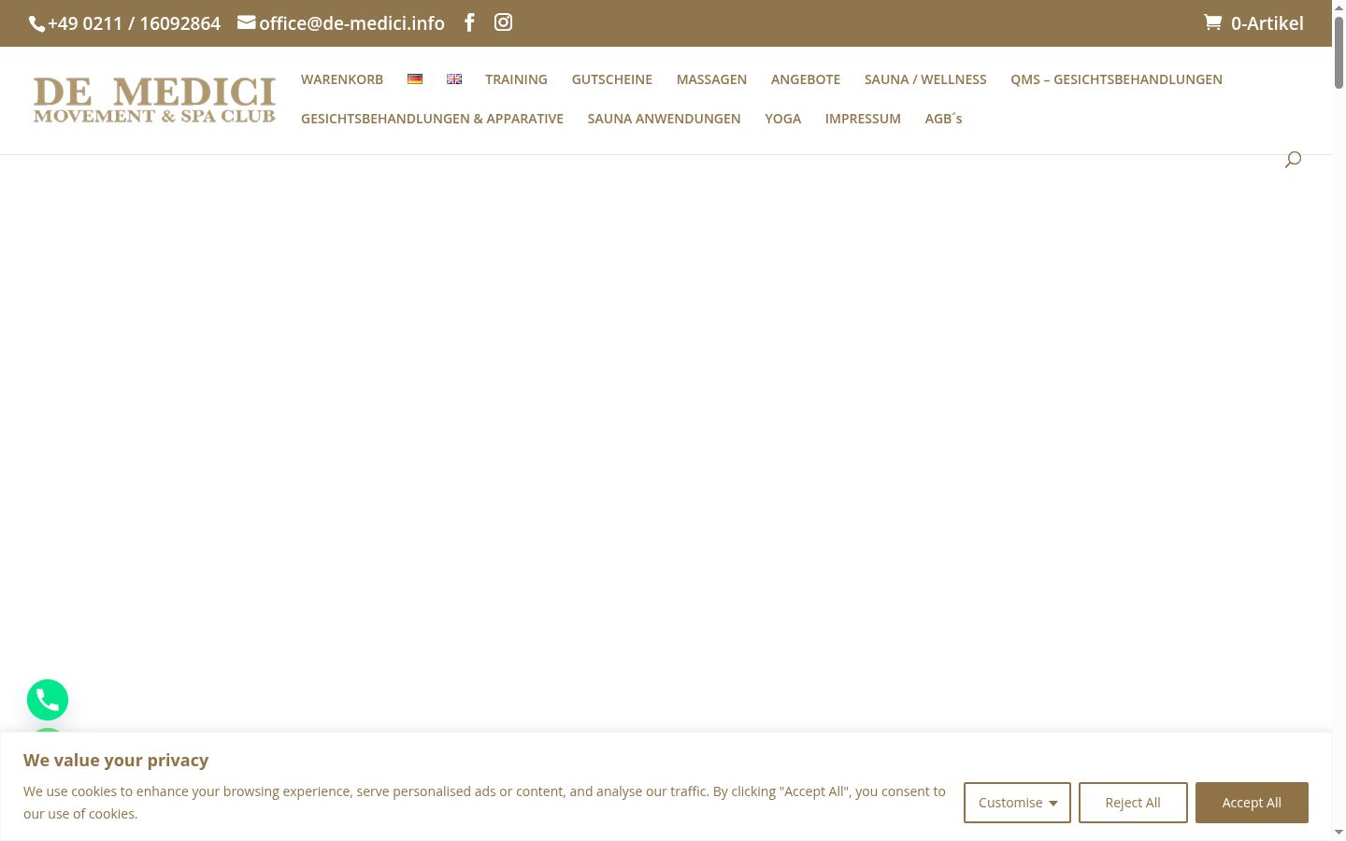1346x841 pixels.
Task: Open GESICHTSBEHANDLUNGEN & APPARATIVE menu item
Action: [432, 119]
